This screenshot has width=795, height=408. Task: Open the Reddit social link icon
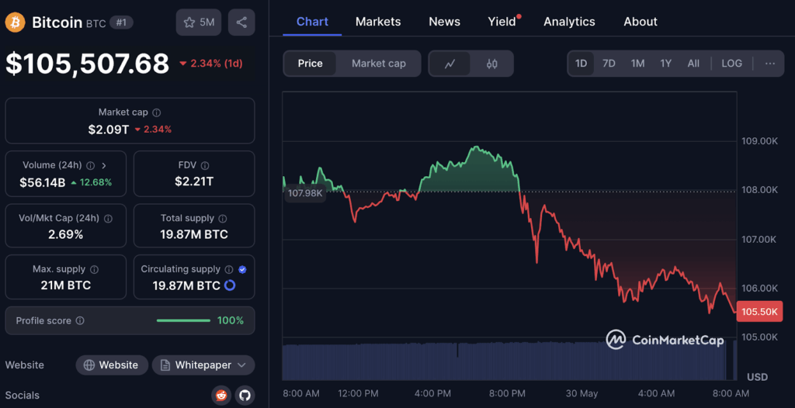221,396
